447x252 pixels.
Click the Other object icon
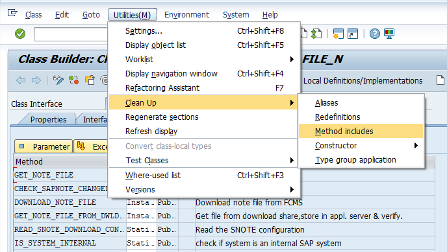90,80
